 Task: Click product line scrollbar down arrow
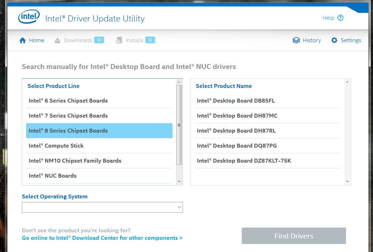click(x=179, y=182)
